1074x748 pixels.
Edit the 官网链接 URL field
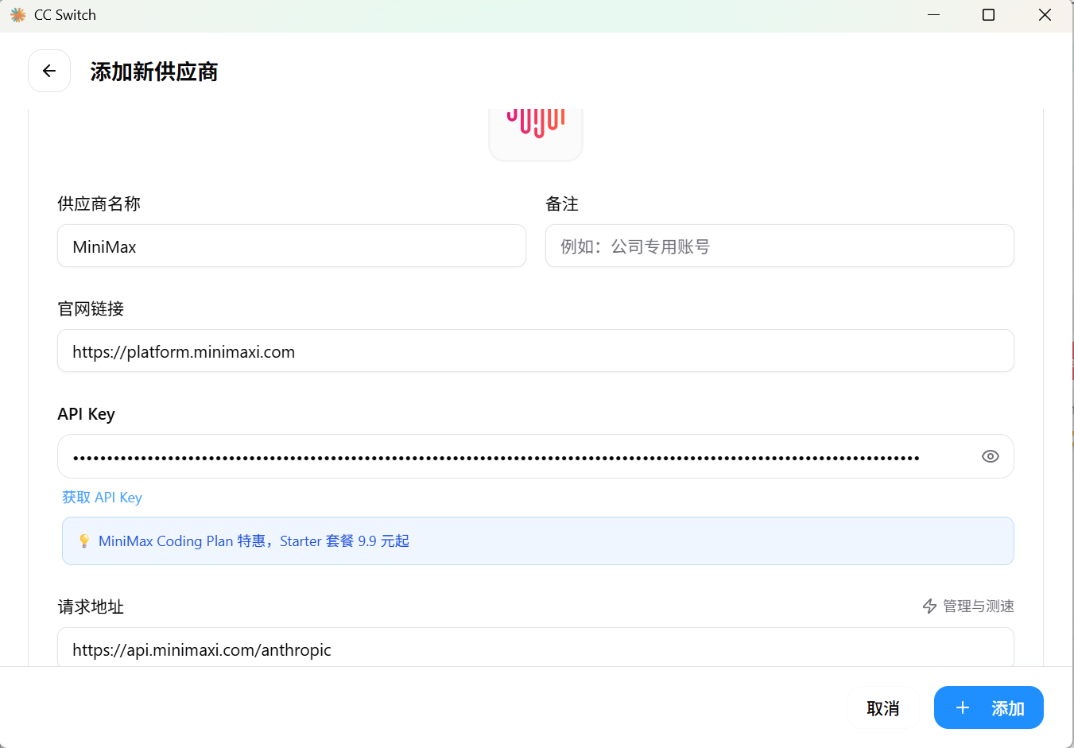(536, 351)
